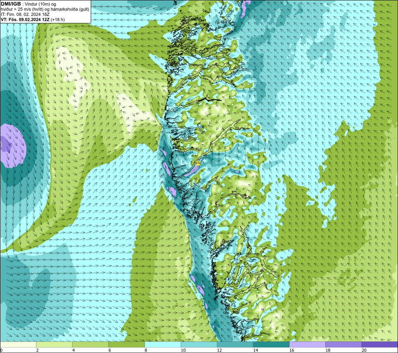Click the legend scale label '6'
Image resolution: width=398 pixels, height=353 pixels.
coord(110,350)
